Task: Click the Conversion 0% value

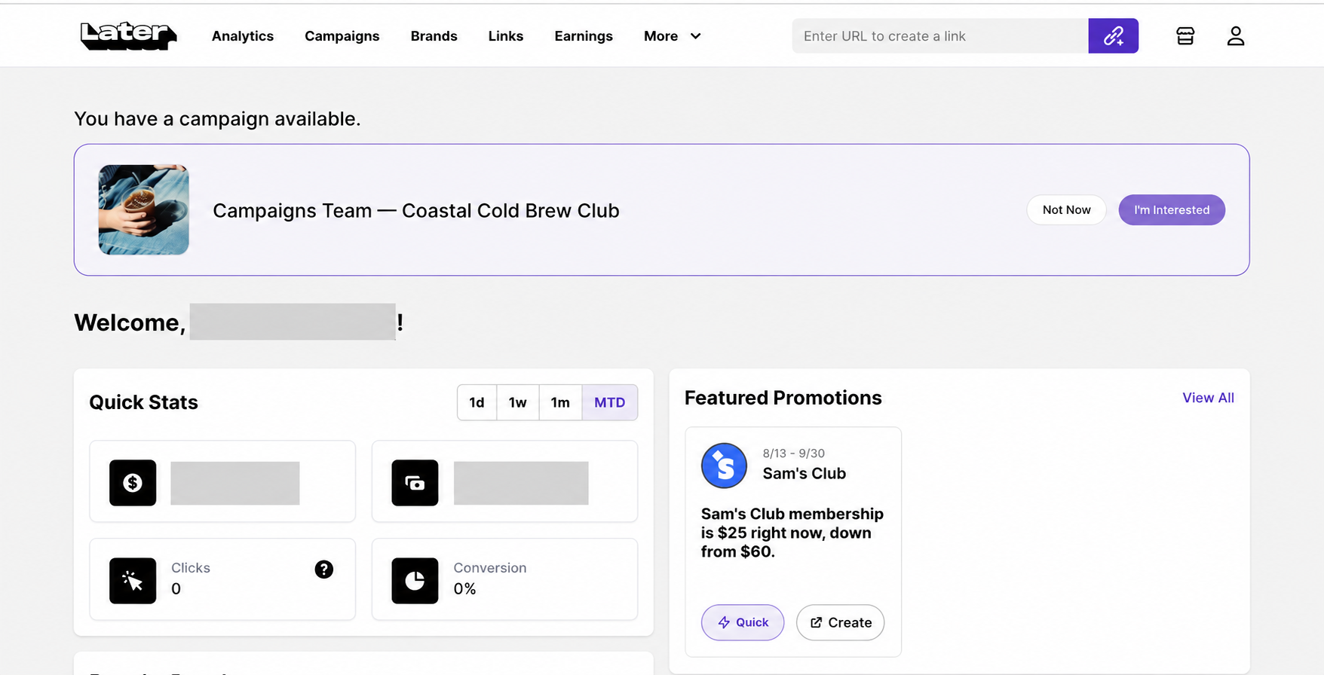Action: click(464, 589)
